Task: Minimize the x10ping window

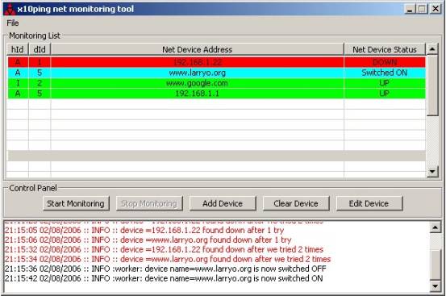Action: [410, 9]
